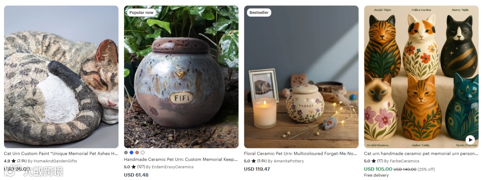Select the grey color swatch
The height and width of the screenshot is (180, 487).
coord(126,153)
